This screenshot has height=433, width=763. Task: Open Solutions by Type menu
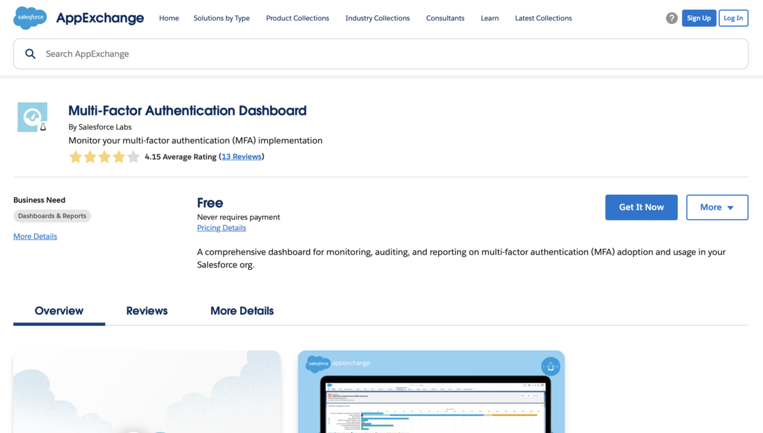[x=221, y=18]
